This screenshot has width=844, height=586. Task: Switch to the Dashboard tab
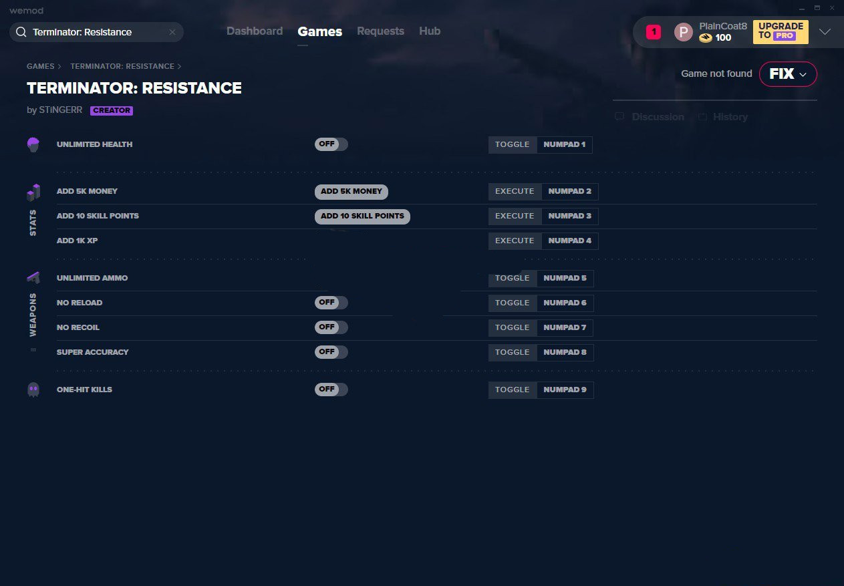point(255,31)
